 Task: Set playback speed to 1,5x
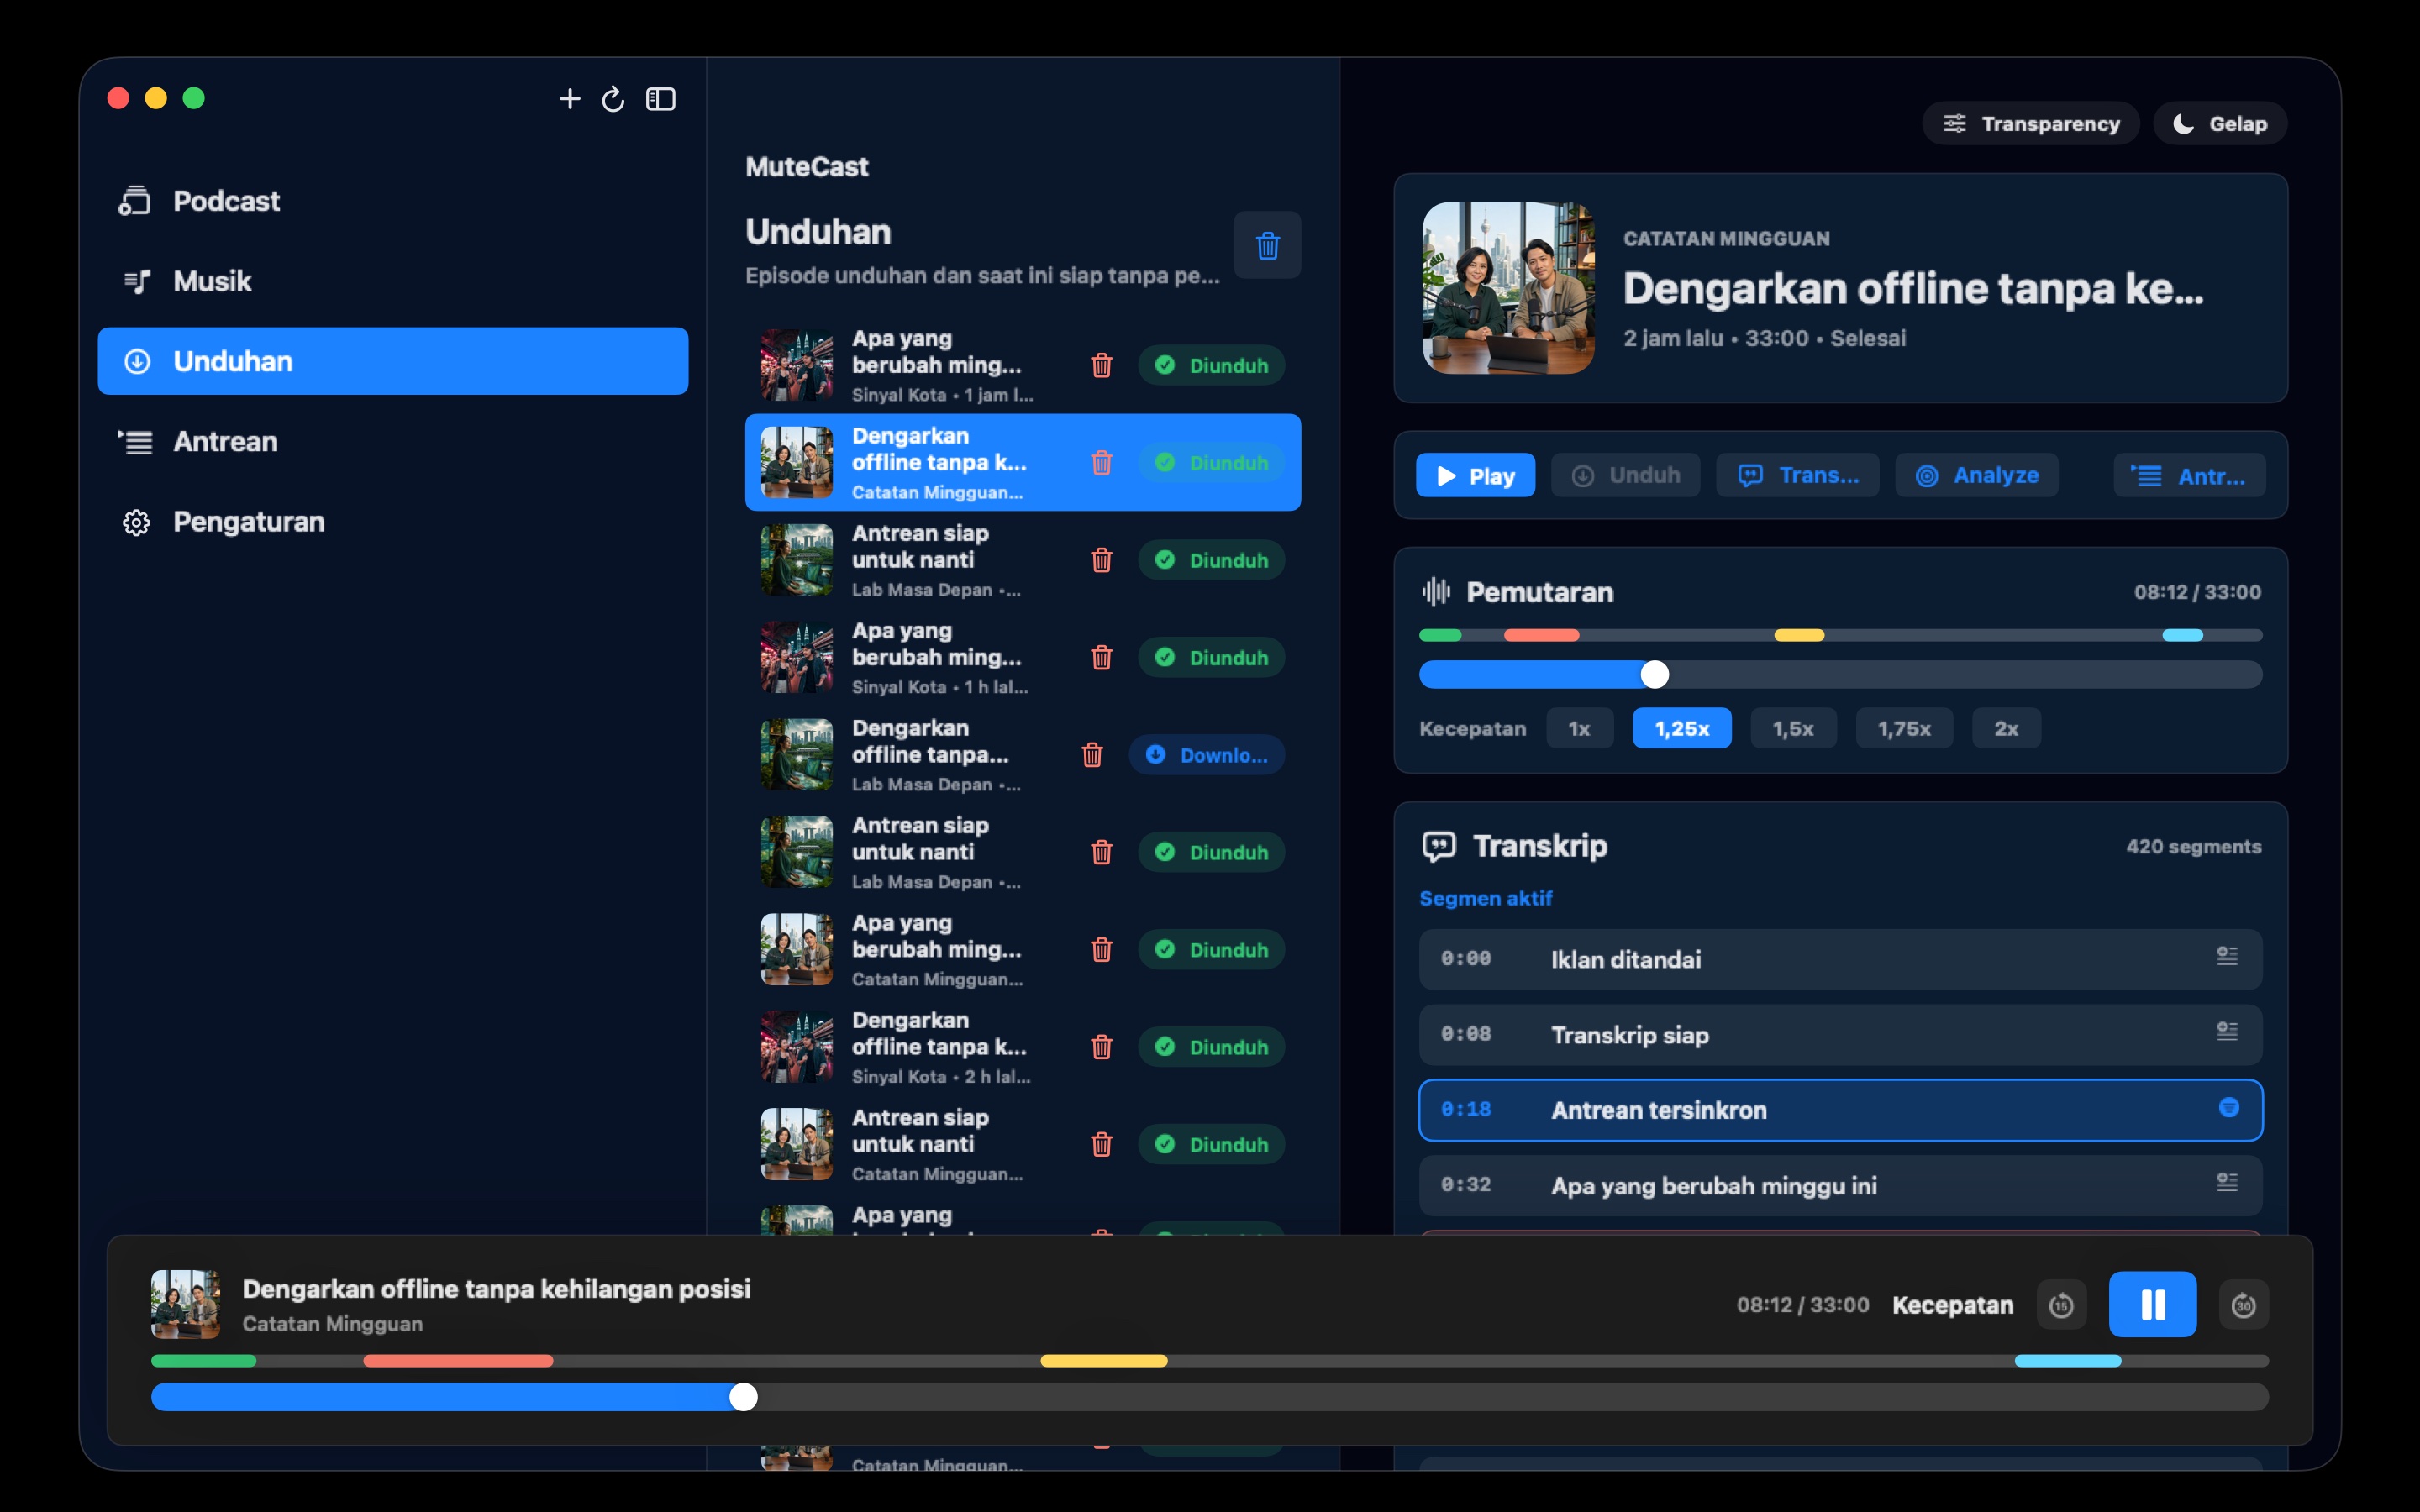pyautogui.click(x=1793, y=728)
